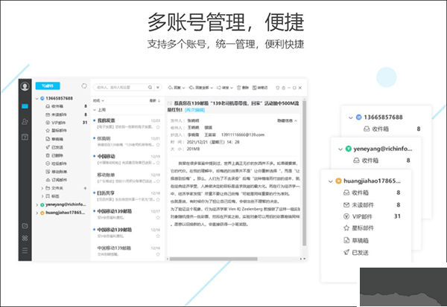Image resolution: width=447 pixels, height=307 pixels.
Task: Click 删除 delete in the mail toolbar
Action: [x=243, y=88]
